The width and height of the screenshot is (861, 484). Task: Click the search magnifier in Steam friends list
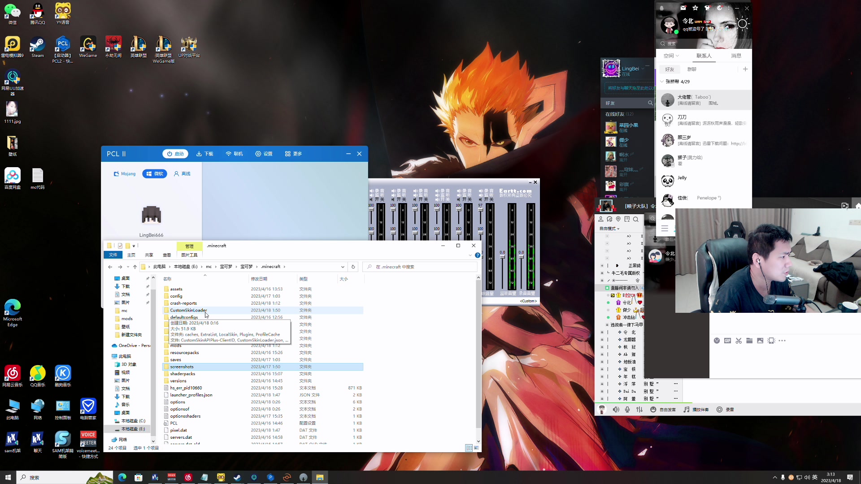pyautogui.click(x=650, y=103)
